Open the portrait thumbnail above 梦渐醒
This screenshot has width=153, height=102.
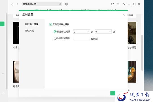coord(132,33)
